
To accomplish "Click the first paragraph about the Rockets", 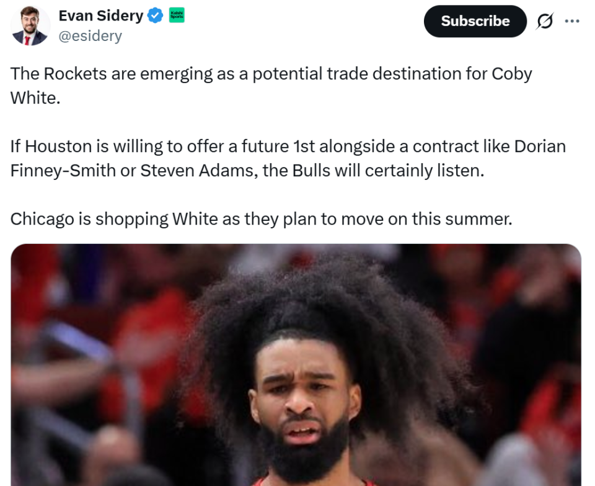I will pyautogui.click(x=271, y=86).
